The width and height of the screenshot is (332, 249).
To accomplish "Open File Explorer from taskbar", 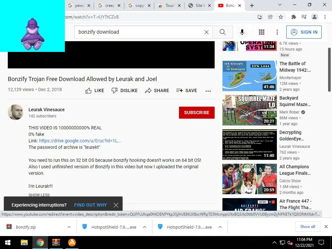I will [24, 243].
